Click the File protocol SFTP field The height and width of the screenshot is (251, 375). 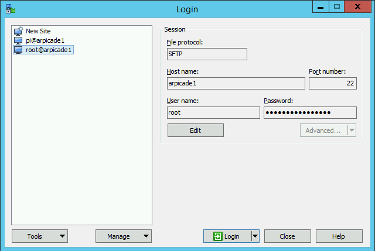[207, 54]
